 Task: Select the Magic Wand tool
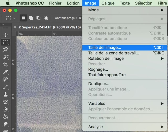[x=6, y=57]
